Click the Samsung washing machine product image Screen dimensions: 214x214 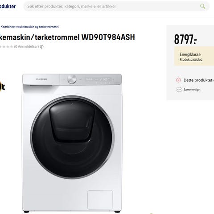point(72,143)
